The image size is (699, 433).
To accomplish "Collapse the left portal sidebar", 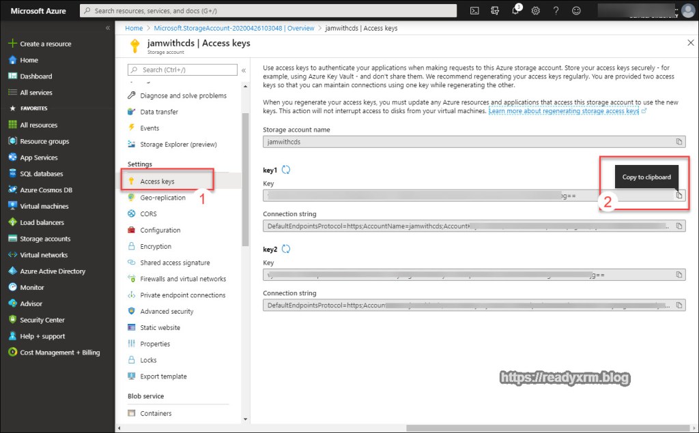I will (x=107, y=28).
